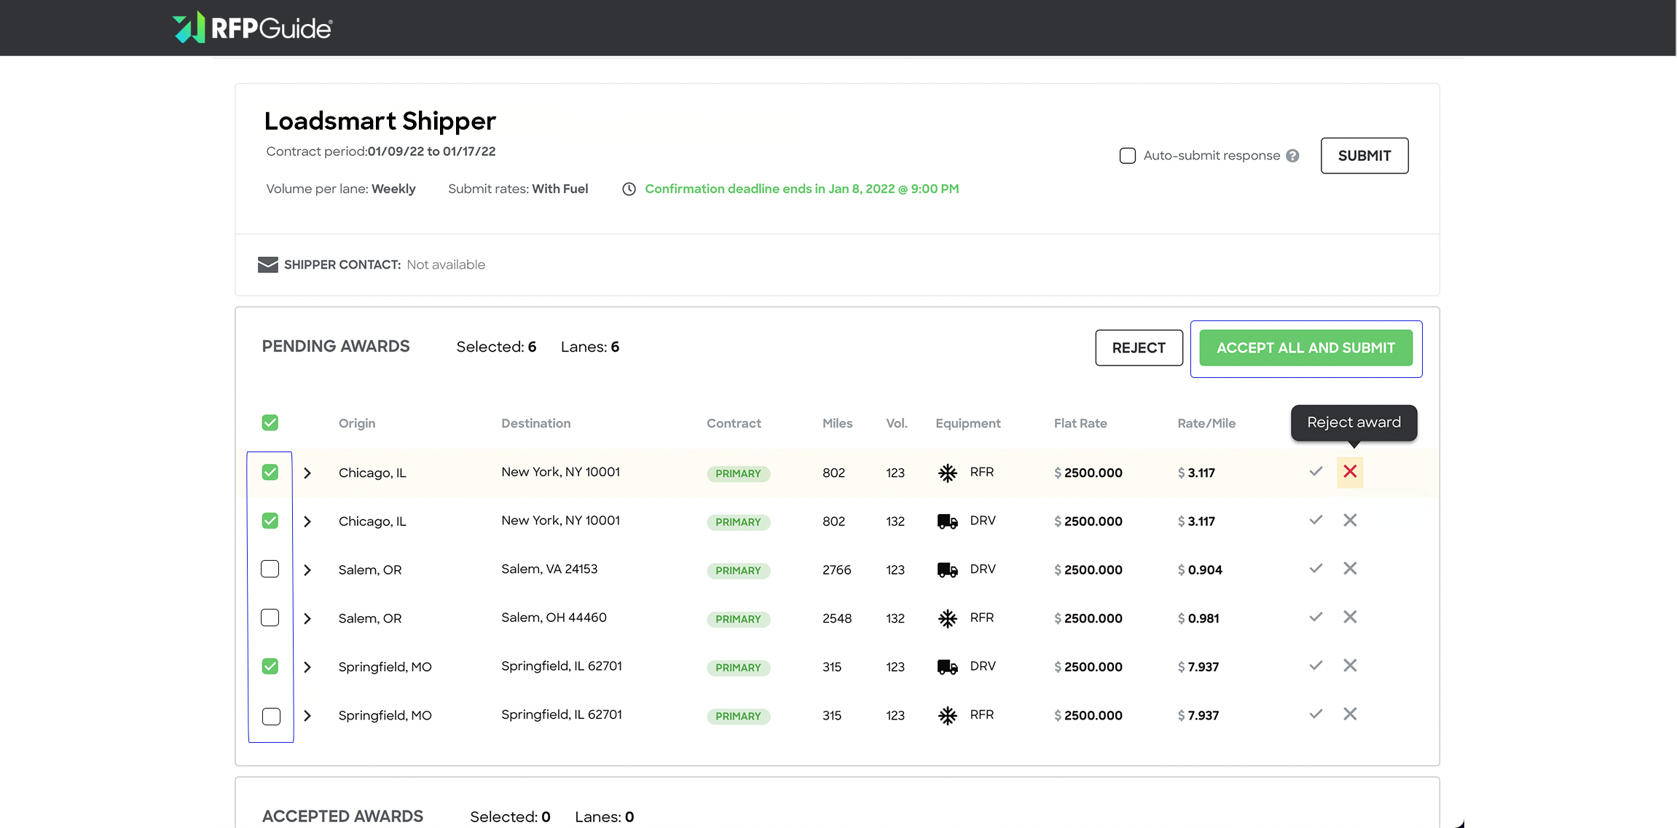Accept award for Salem, OH 44460 row

1316,618
